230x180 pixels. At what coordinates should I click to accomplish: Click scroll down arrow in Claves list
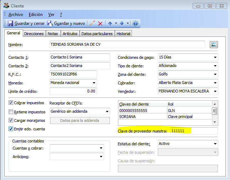(x=215, y=122)
